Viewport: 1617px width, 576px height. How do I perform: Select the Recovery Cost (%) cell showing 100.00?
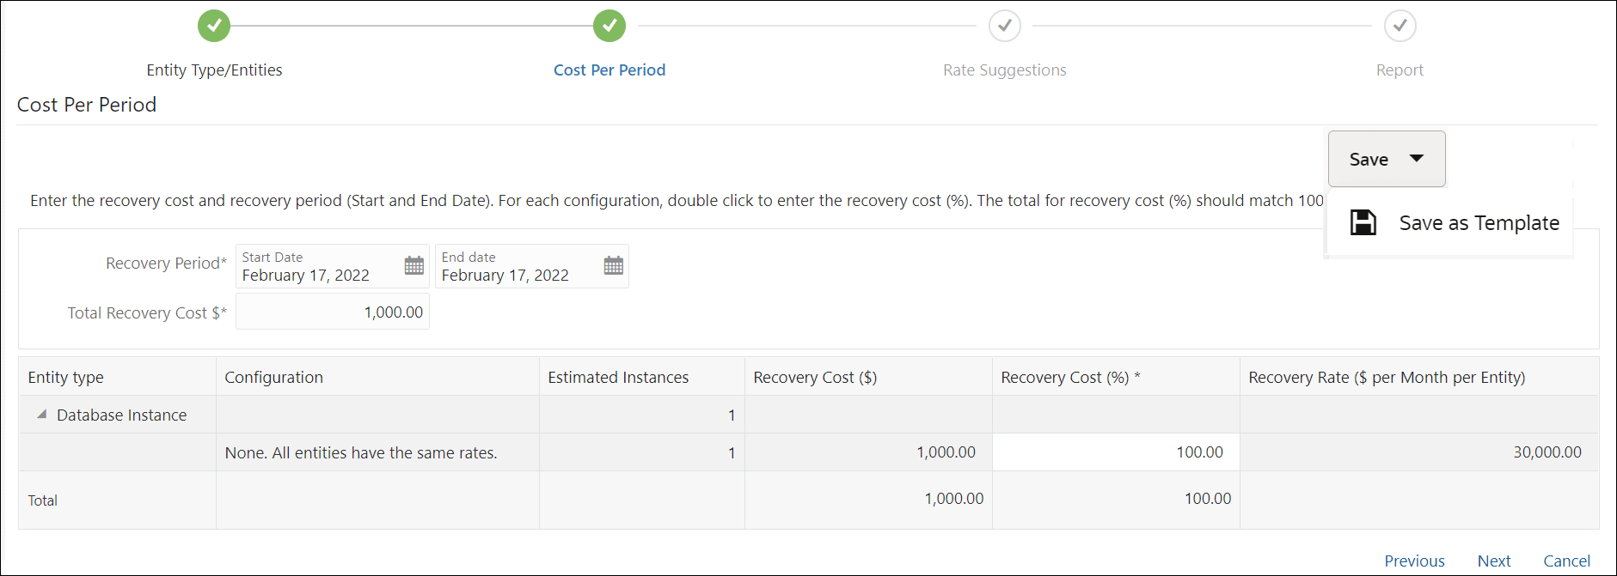click(x=1115, y=452)
